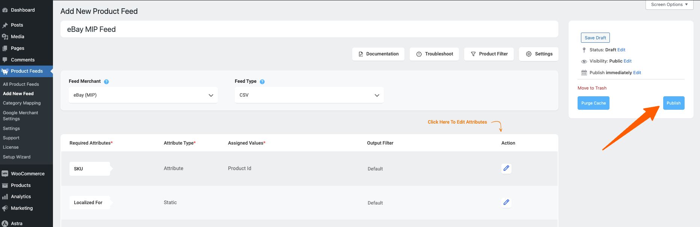The height and width of the screenshot is (227, 700).
Task: Edit the SKU attribute with pencil icon
Action: pyautogui.click(x=506, y=168)
